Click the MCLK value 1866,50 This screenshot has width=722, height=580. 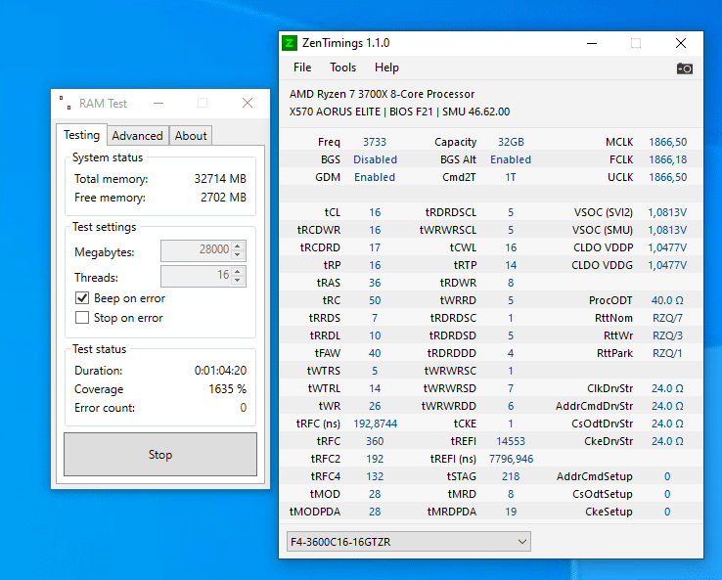[x=667, y=142]
